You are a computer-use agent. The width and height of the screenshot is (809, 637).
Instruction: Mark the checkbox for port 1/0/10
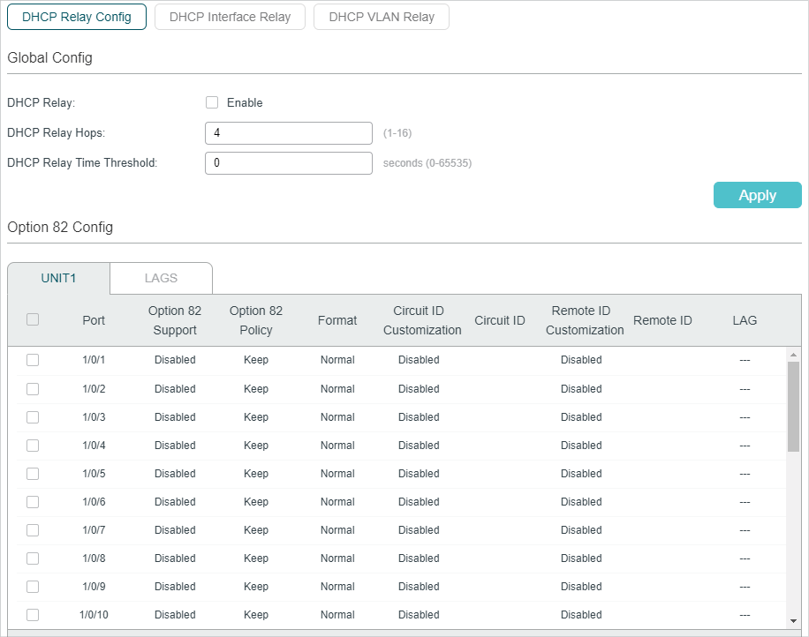33,615
